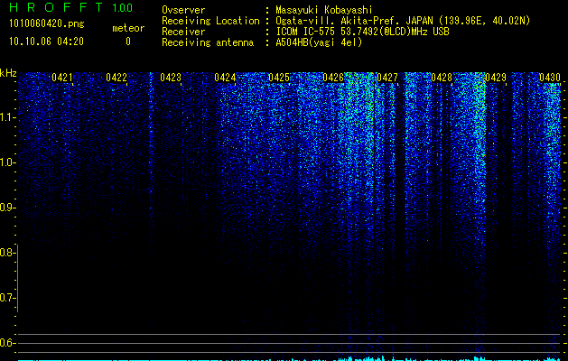Click the Receiver label
This screenshot has width=568, height=361.
pyautogui.click(x=183, y=32)
